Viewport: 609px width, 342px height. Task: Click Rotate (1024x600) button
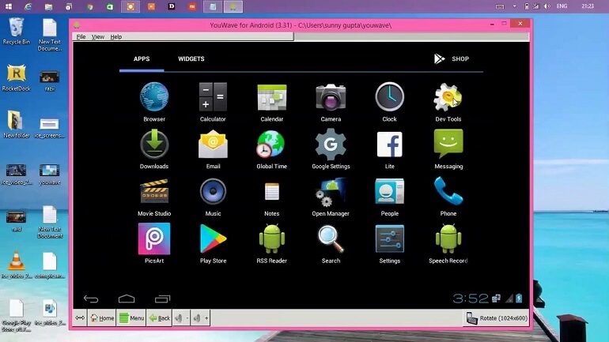[x=496, y=318]
